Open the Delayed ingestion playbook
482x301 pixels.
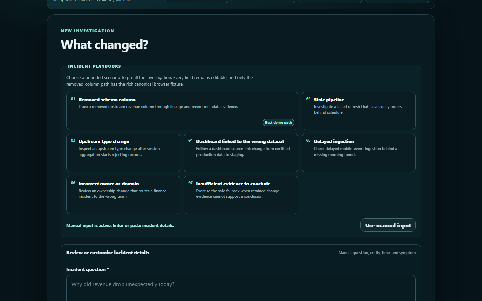[358, 153]
